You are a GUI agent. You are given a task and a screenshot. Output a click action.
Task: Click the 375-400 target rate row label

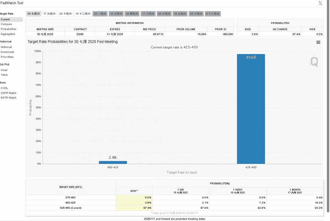pos(71,198)
